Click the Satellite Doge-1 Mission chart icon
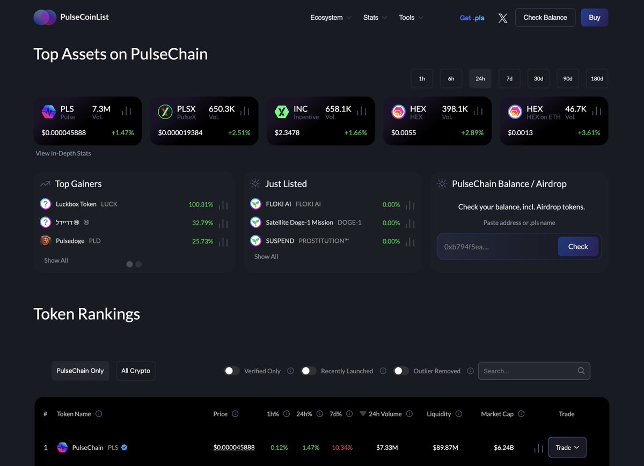The image size is (644, 466). tap(410, 223)
